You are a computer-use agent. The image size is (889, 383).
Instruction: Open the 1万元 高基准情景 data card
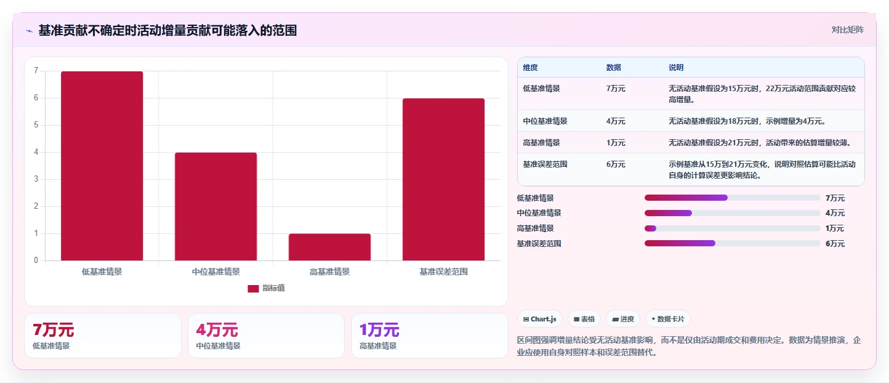pyautogui.click(x=430, y=336)
